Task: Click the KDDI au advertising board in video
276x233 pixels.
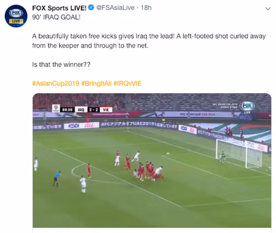Action: tap(82, 125)
